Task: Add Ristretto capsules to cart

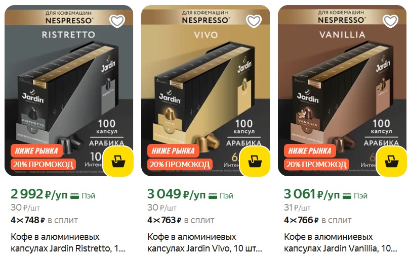Action: coord(118,161)
